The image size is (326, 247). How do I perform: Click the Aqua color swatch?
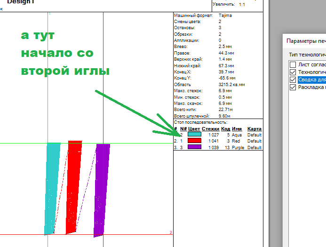(x=194, y=135)
